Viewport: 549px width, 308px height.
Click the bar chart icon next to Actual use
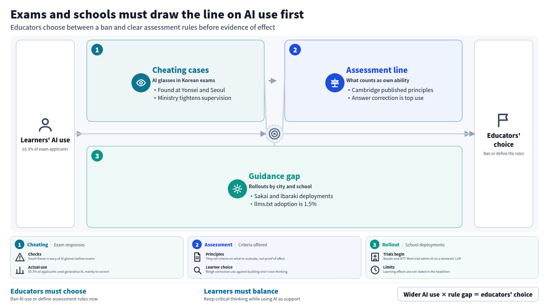pos(20,270)
